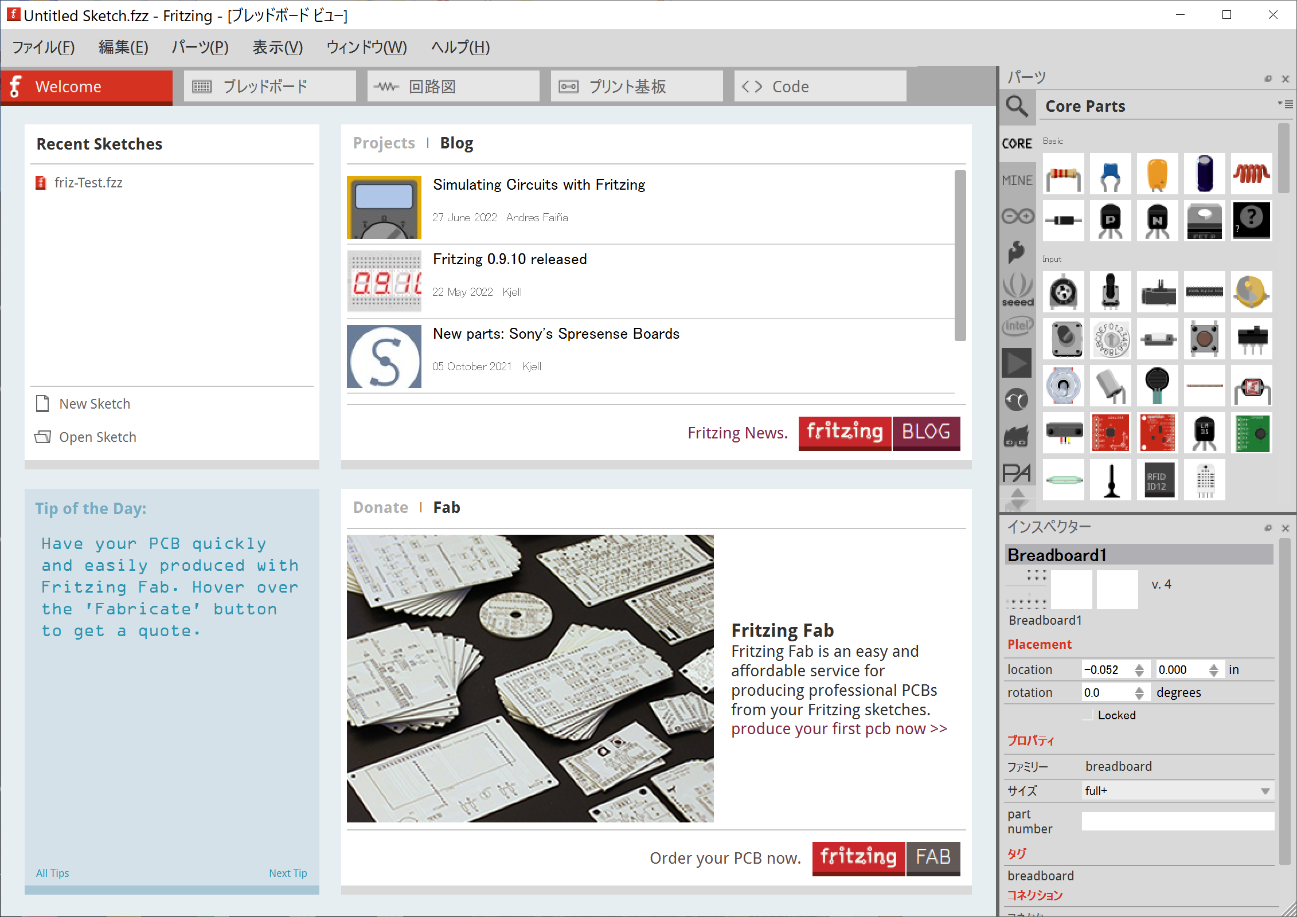Select the orange tantalum capacitor part

[1158, 174]
